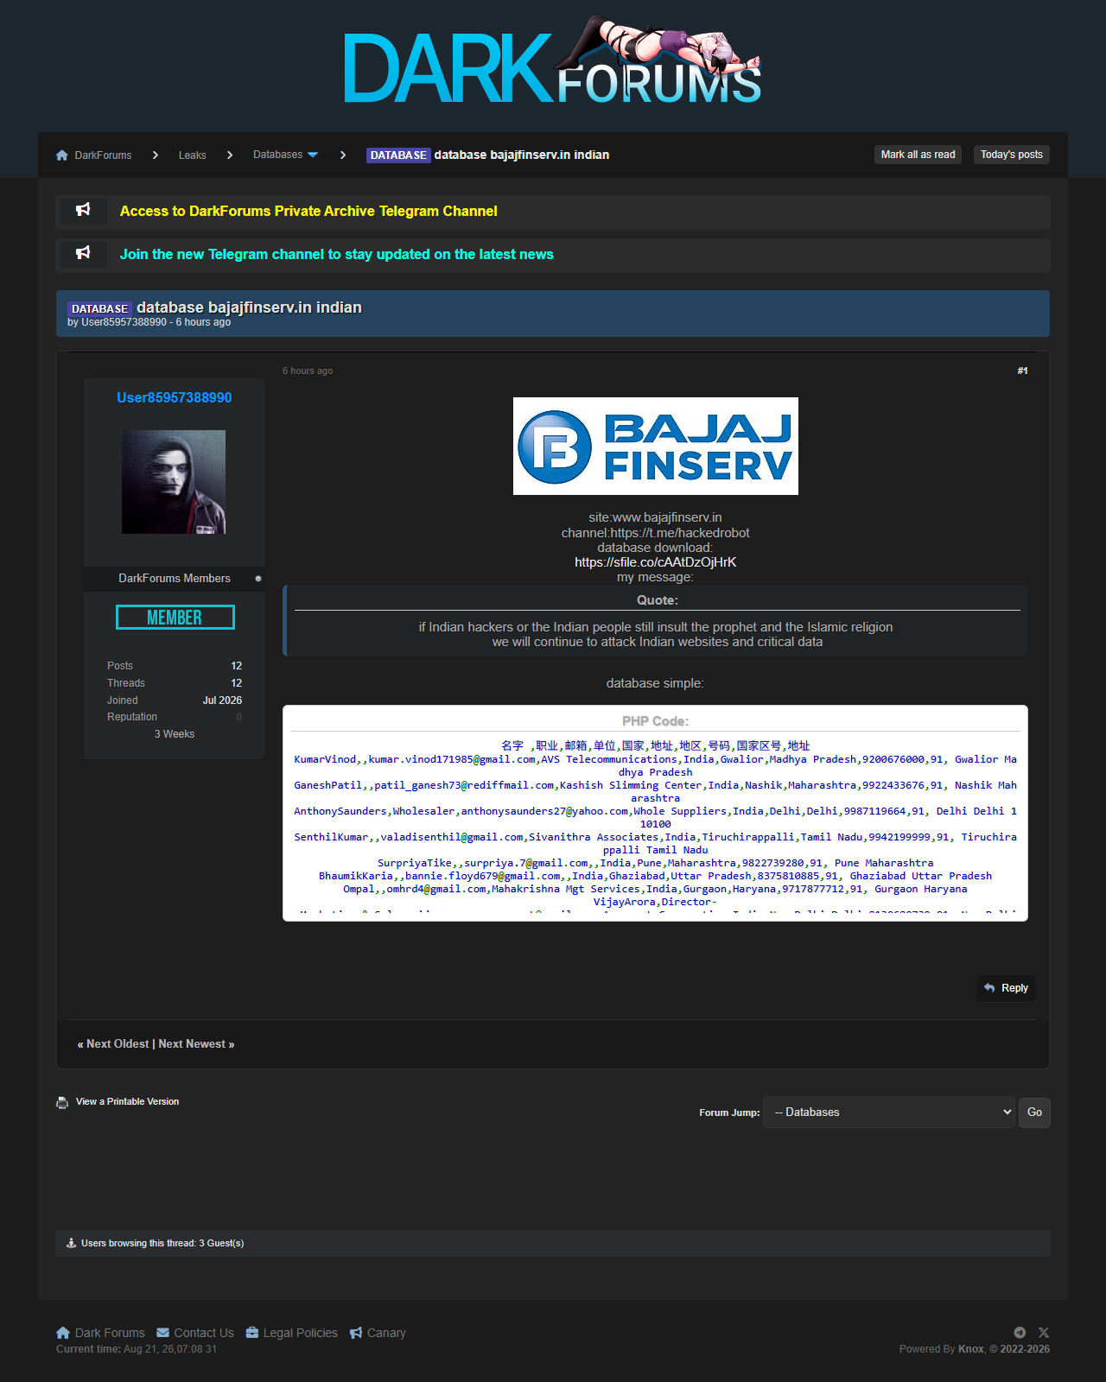Click the "Reputation" row
The image size is (1106, 1382).
(x=175, y=717)
